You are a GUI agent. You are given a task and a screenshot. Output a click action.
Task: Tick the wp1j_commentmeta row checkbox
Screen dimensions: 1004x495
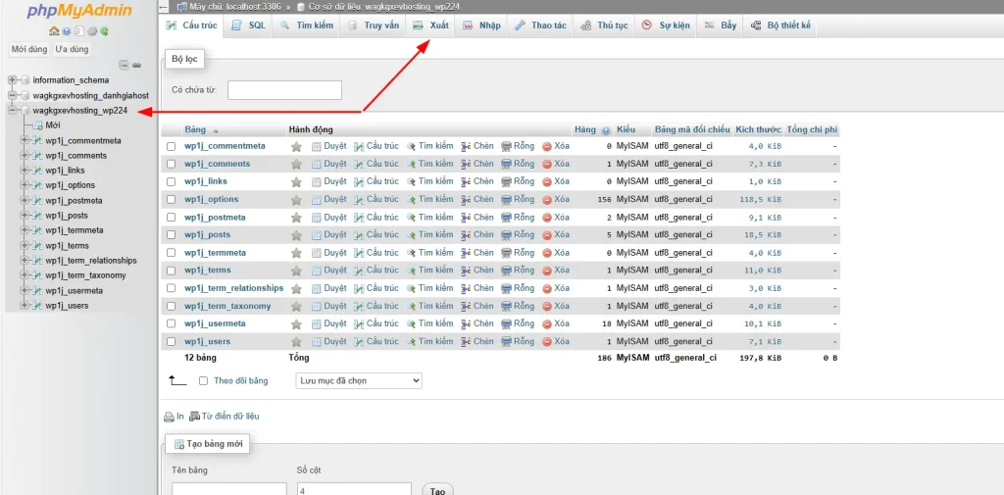[171, 147]
